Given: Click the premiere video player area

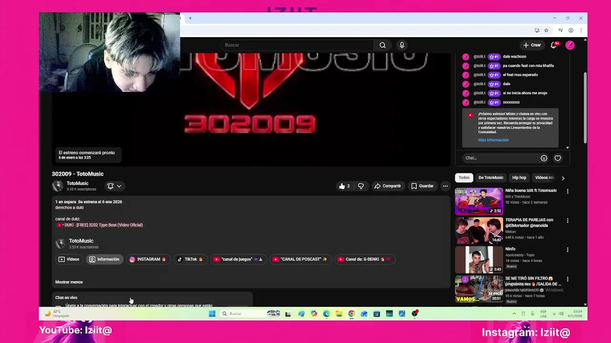Looking at the screenshot, I should tap(251, 110).
